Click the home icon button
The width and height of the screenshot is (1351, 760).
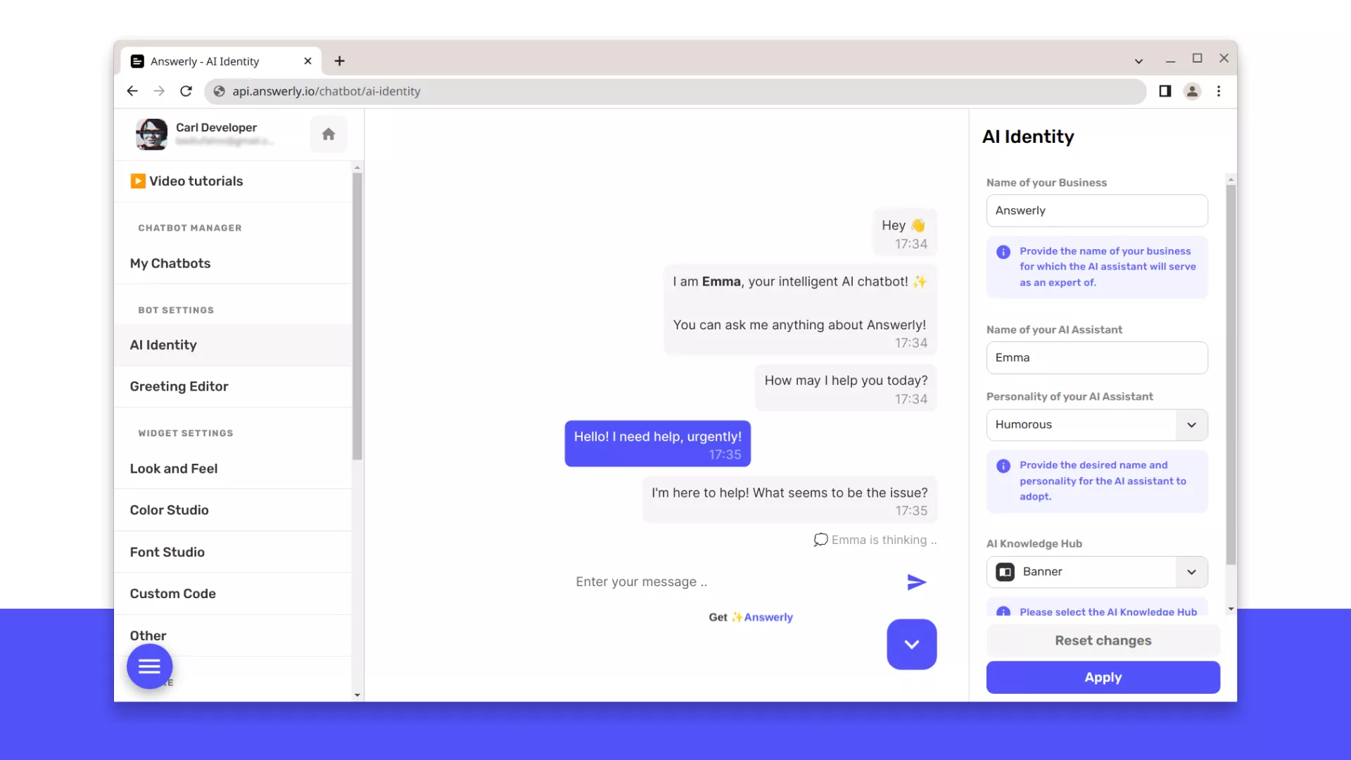pyautogui.click(x=328, y=134)
